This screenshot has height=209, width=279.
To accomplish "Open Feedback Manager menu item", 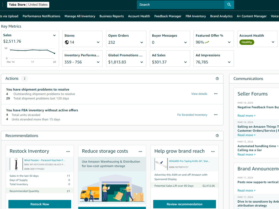I will click(168, 16).
